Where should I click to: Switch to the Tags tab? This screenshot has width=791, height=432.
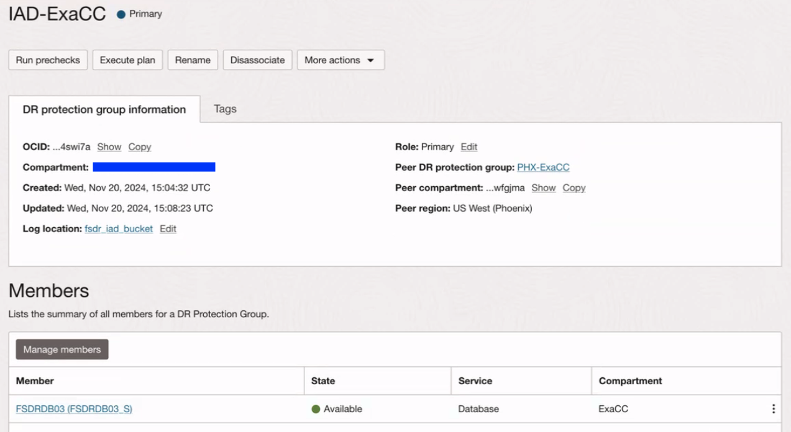pos(225,109)
